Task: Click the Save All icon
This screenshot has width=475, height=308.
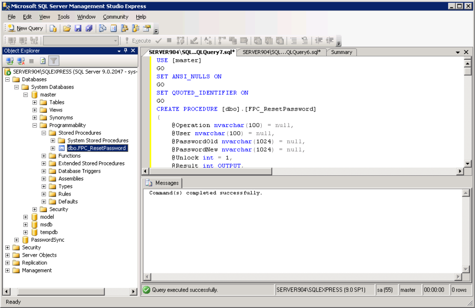Action: click(x=89, y=28)
